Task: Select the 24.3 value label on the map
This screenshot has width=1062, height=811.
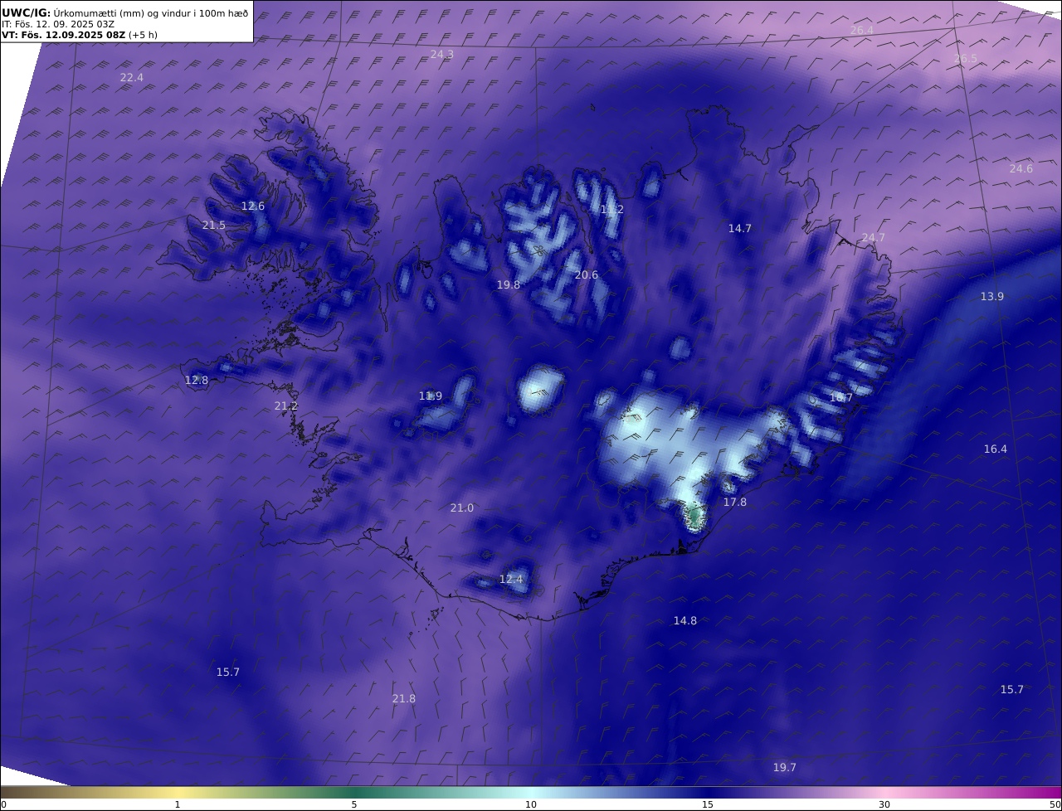Action: point(442,54)
